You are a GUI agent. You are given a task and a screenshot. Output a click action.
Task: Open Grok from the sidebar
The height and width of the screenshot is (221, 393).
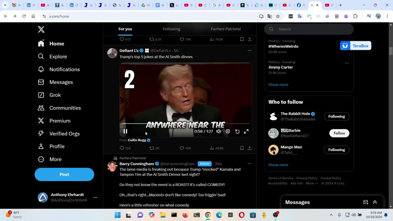(49, 95)
